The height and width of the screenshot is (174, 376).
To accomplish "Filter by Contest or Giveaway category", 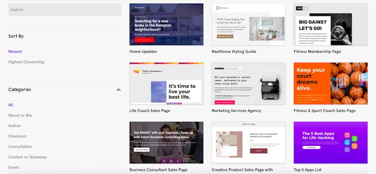I will (28, 157).
